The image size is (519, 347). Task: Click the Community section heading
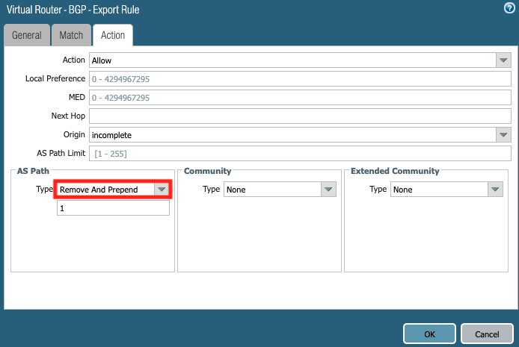pyautogui.click(x=208, y=171)
